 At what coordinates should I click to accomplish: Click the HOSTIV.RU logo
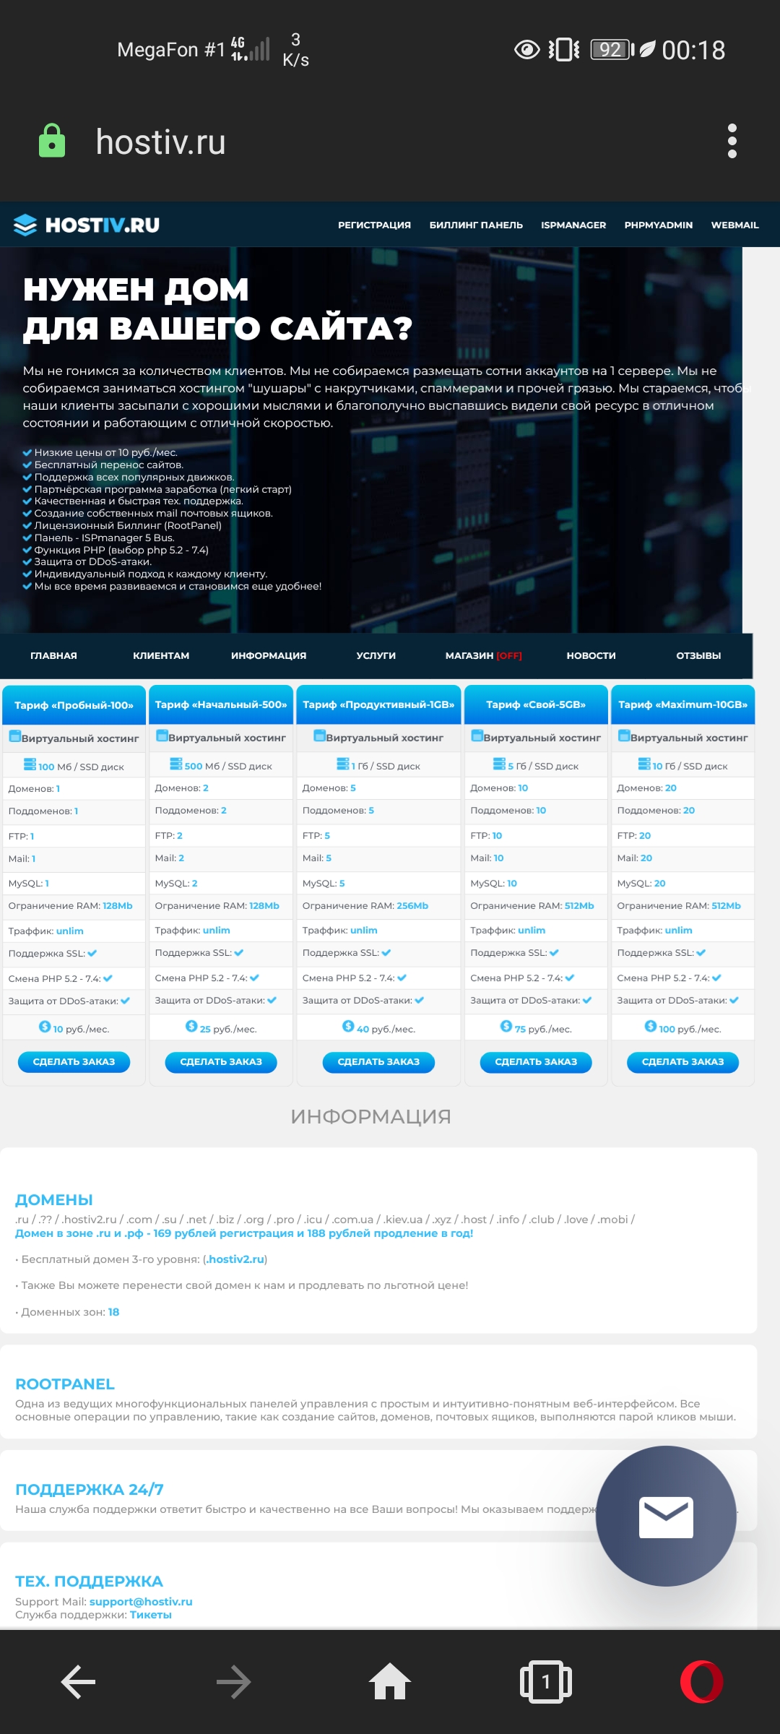click(87, 225)
